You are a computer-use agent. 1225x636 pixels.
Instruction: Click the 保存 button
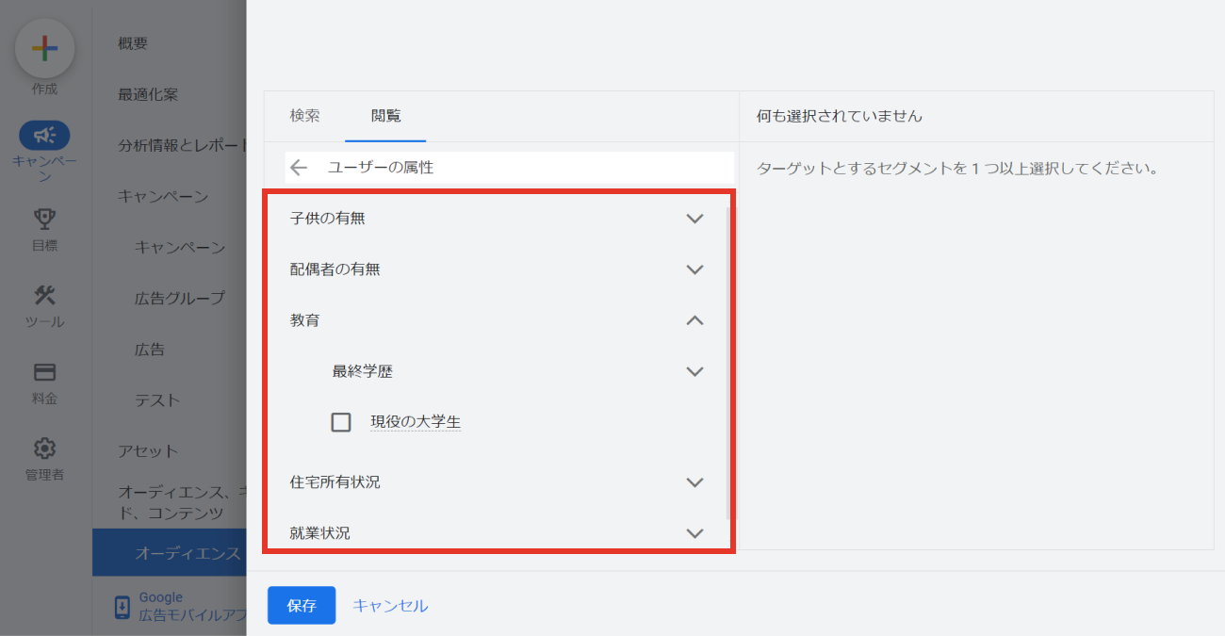[302, 606]
